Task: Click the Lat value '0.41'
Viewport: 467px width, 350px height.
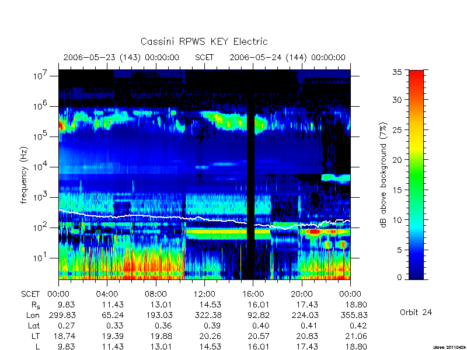Action: [309, 325]
